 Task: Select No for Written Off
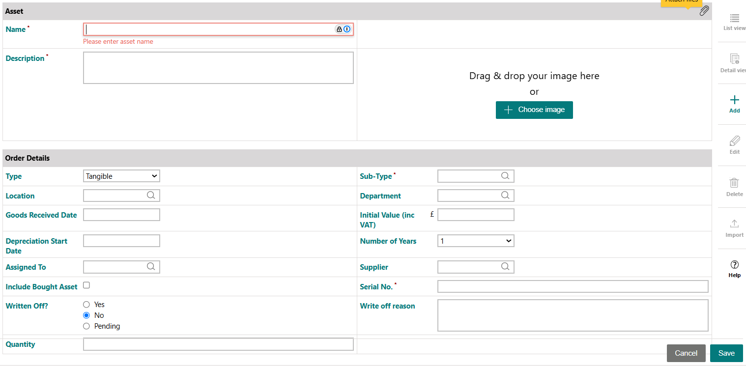click(x=86, y=315)
